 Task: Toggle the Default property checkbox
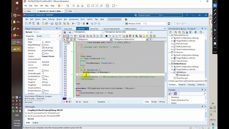pos(43,71)
